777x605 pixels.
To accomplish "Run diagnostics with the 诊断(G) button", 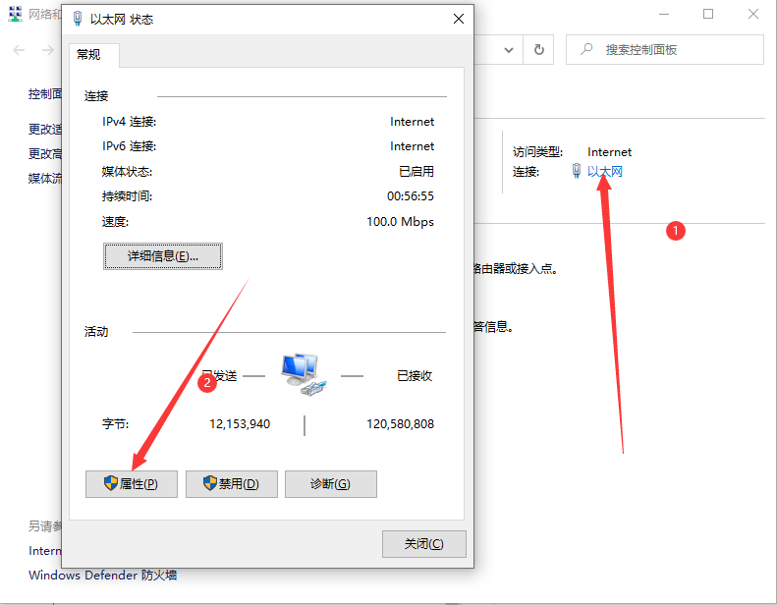I will pos(330,484).
